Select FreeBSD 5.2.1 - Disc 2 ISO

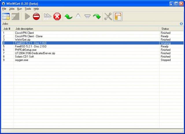coord(31,46)
